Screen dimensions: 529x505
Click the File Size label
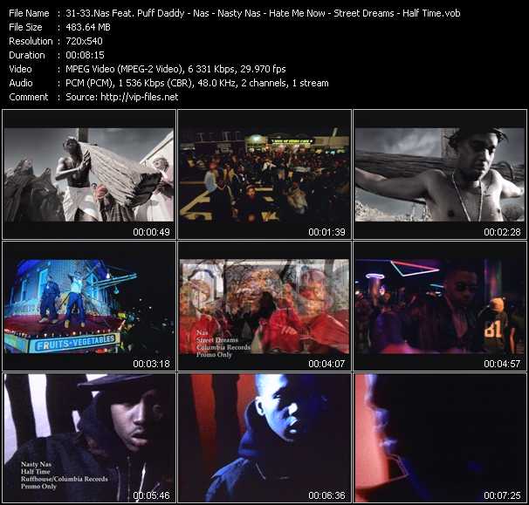point(25,27)
